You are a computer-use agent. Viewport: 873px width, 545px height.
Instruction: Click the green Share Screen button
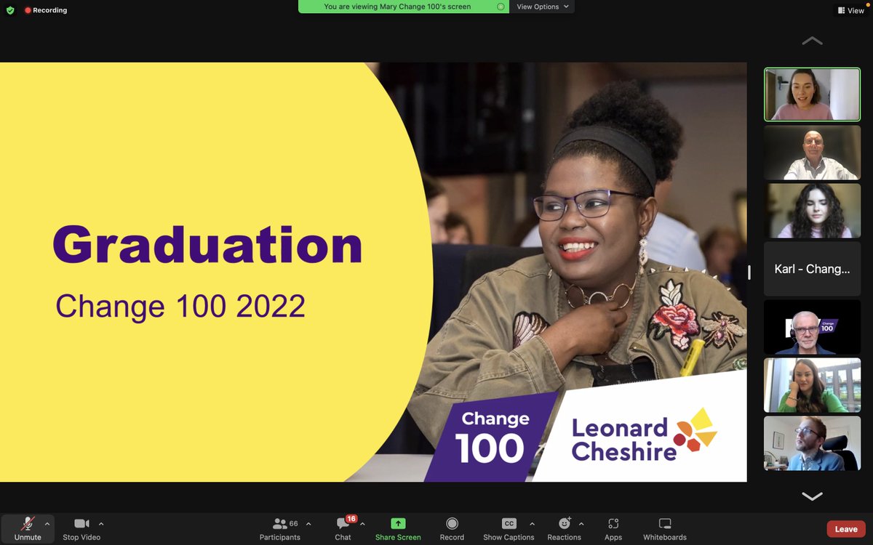coord(398,529)
